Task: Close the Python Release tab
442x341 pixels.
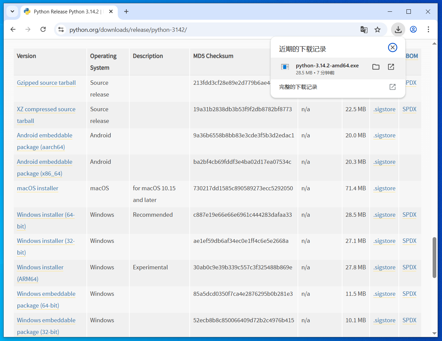Action: tap(111, 11)
